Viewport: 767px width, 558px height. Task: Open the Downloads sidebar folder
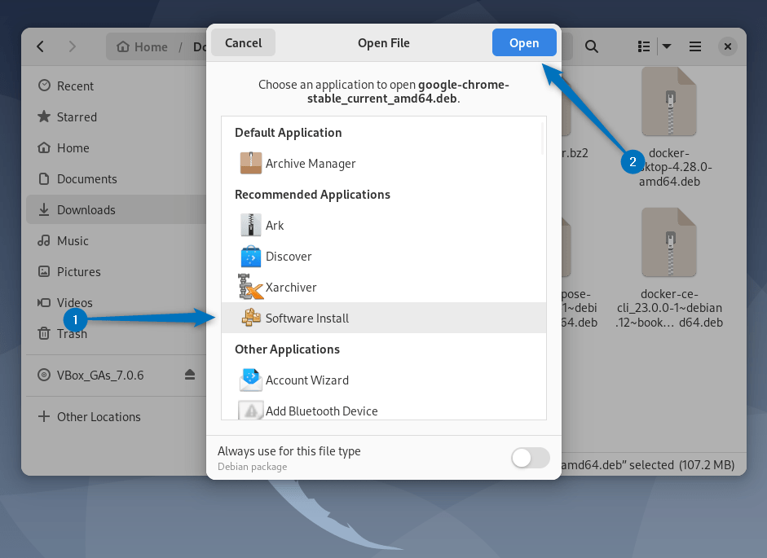point(86,209)
